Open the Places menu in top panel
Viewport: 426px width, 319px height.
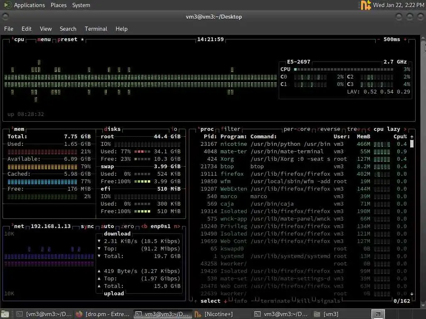point(58,5)
